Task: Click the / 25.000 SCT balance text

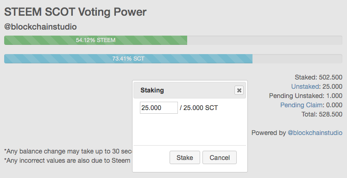Action: 199,108
